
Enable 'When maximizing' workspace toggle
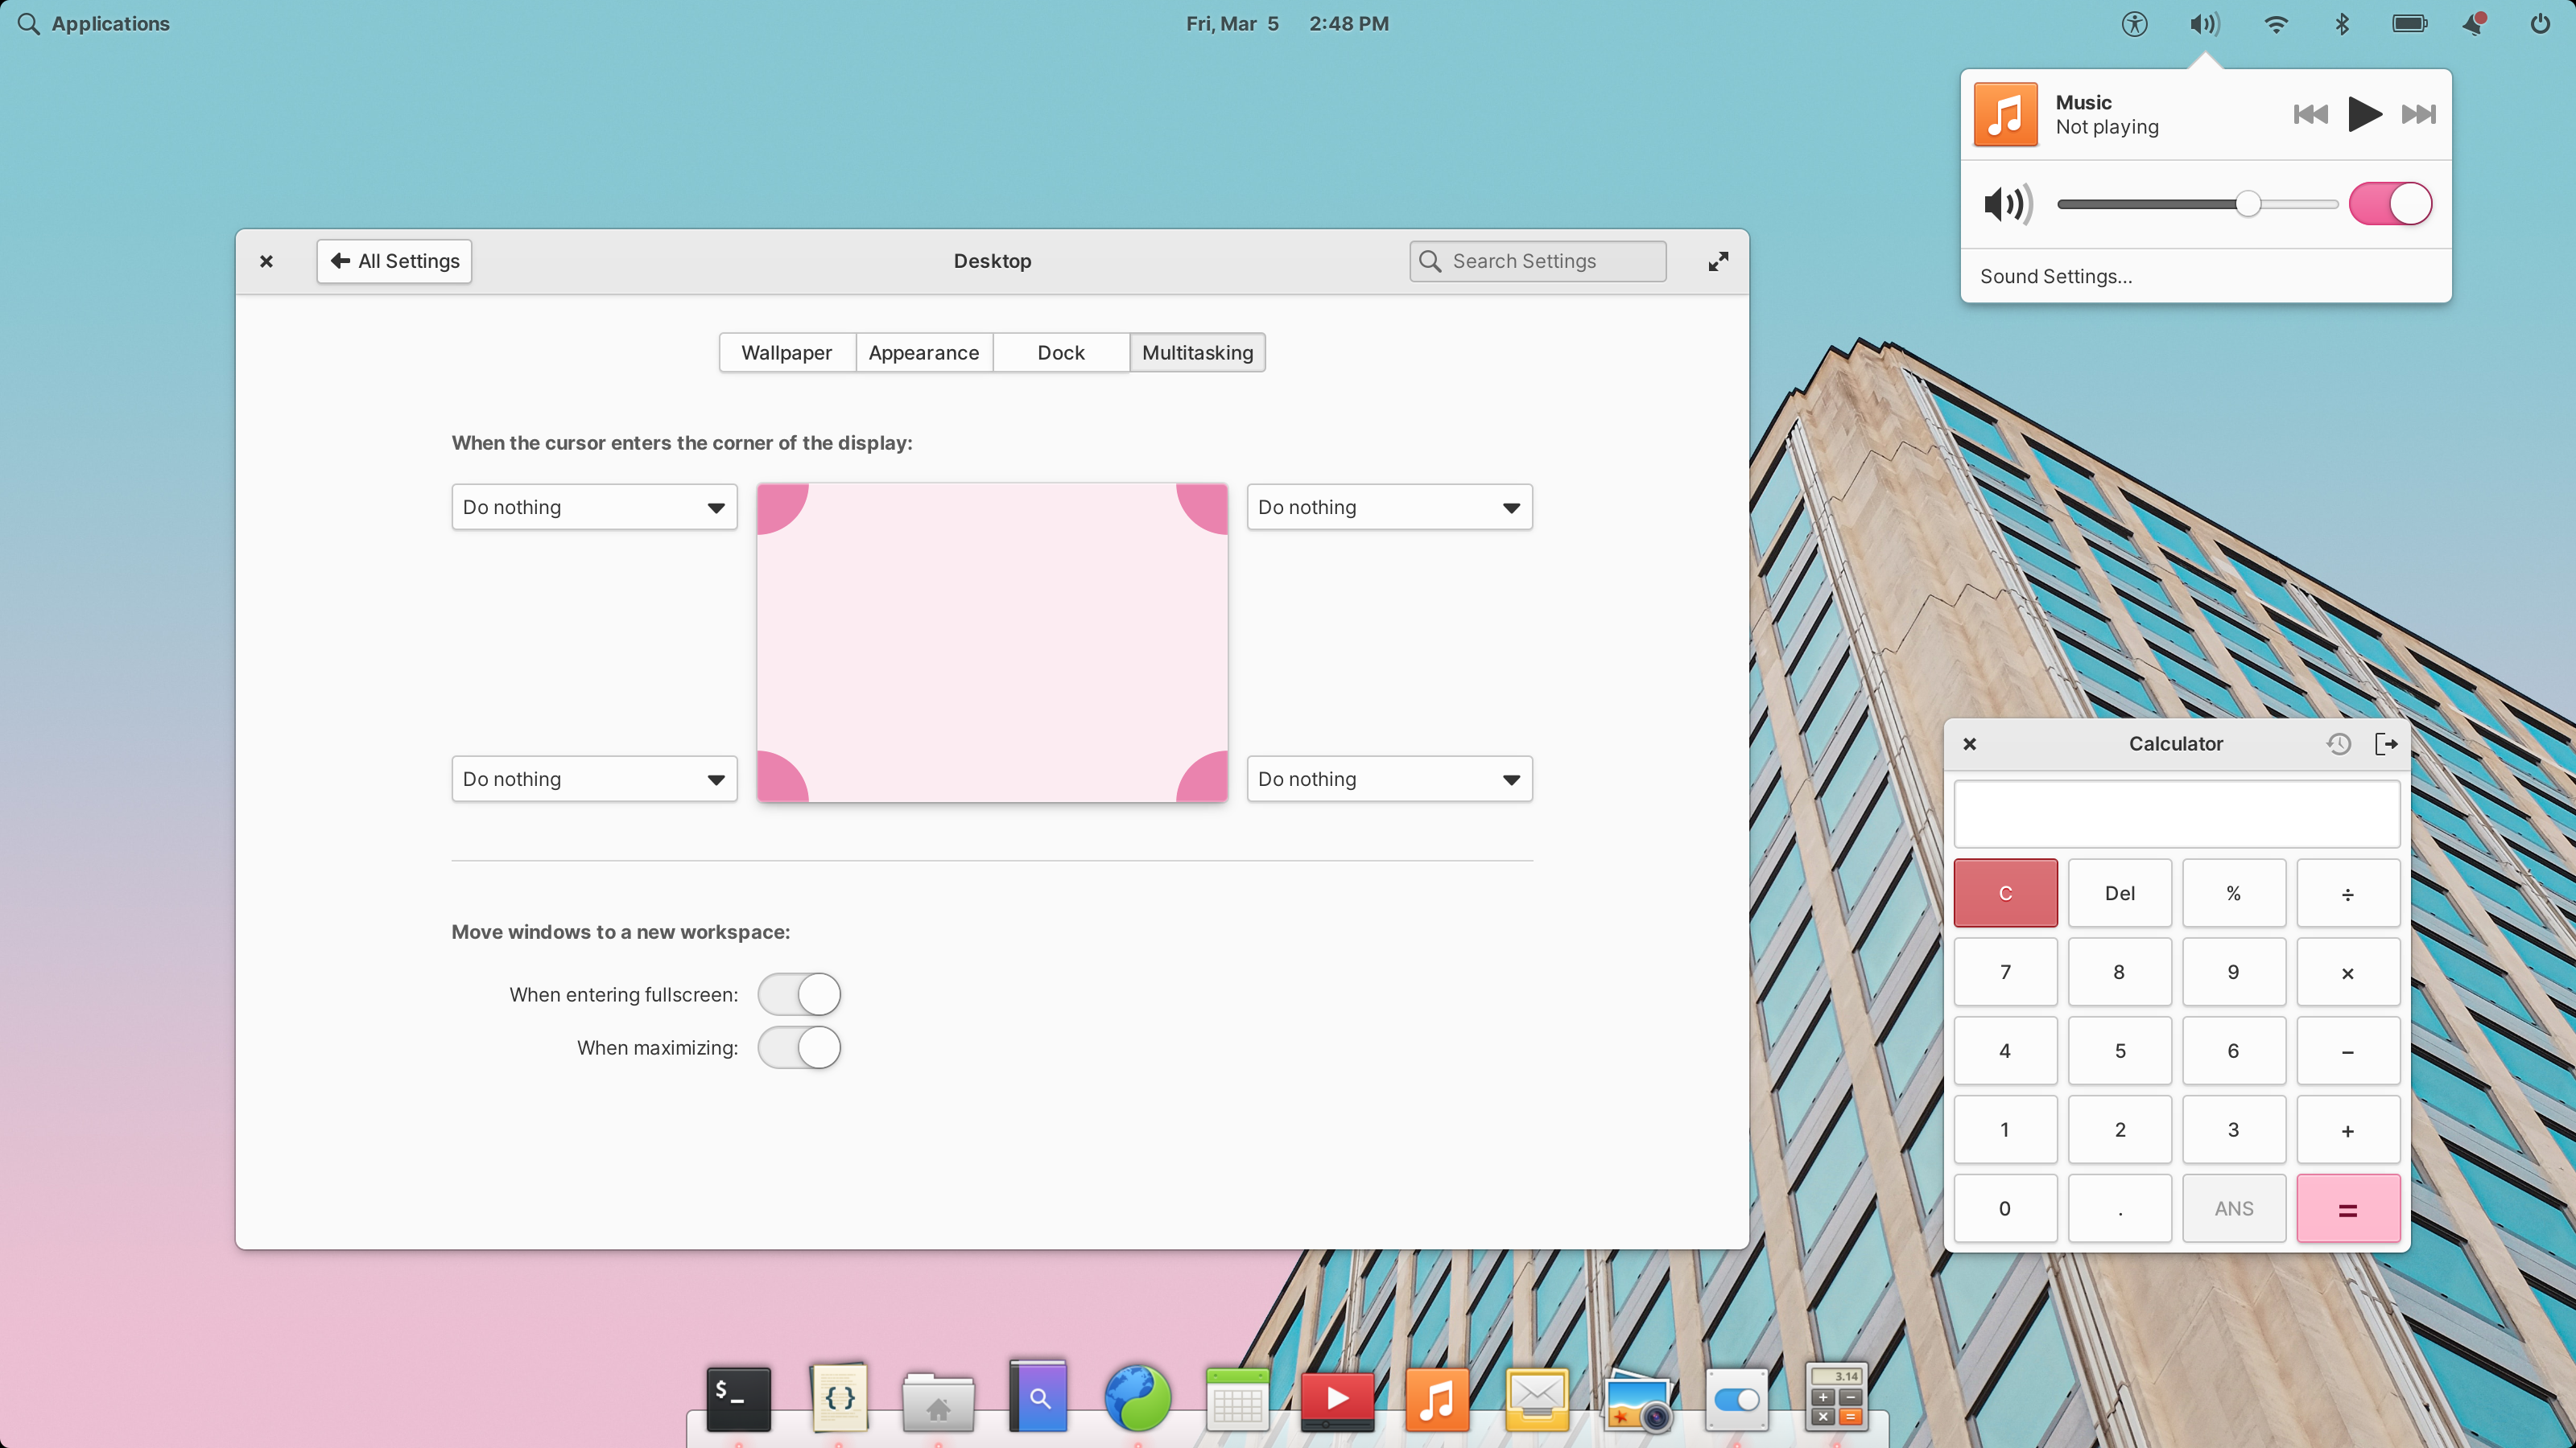798,1047
